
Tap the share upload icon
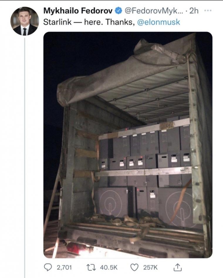[x=178, y=267]
